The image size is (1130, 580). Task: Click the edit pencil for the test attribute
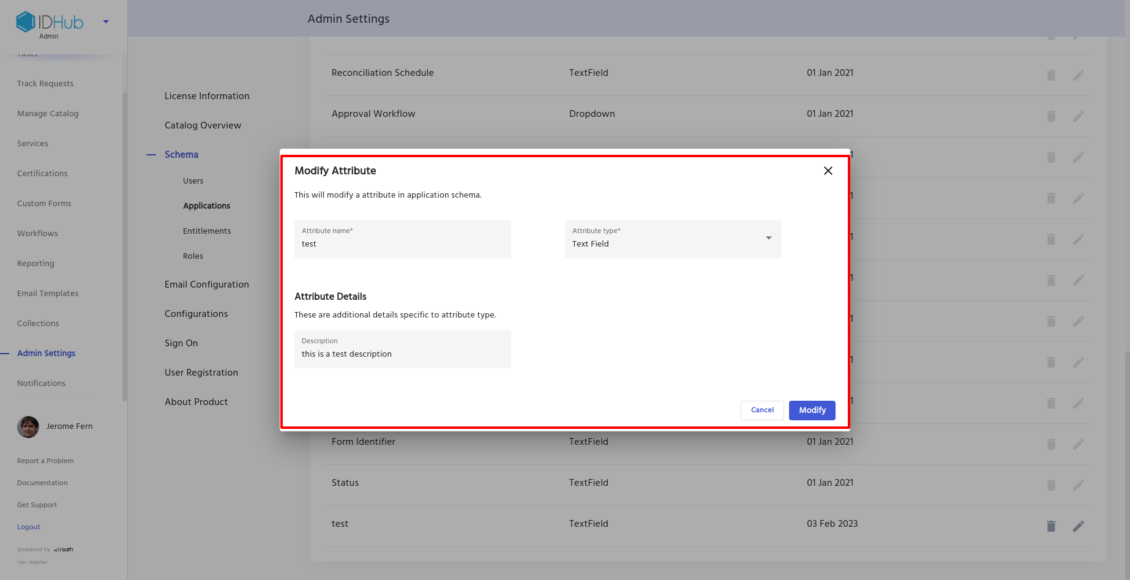pyautogui.click(x=1079, y=526)
